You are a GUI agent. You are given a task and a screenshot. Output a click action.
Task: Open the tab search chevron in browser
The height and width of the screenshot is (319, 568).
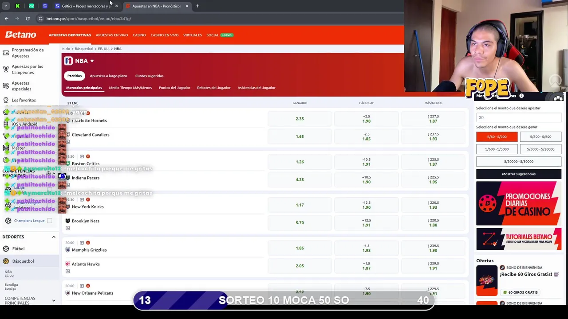6,6
